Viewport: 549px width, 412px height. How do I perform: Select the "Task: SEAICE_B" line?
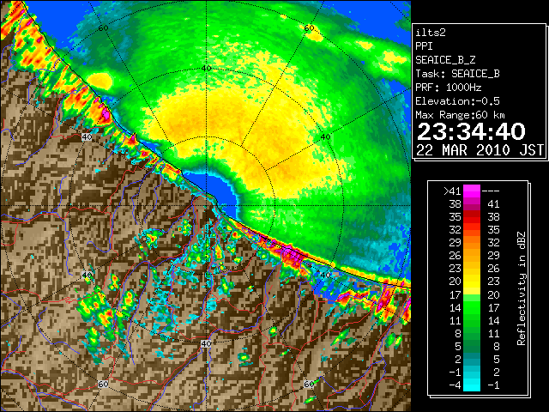pyautogui.click(x=457, y=74)
